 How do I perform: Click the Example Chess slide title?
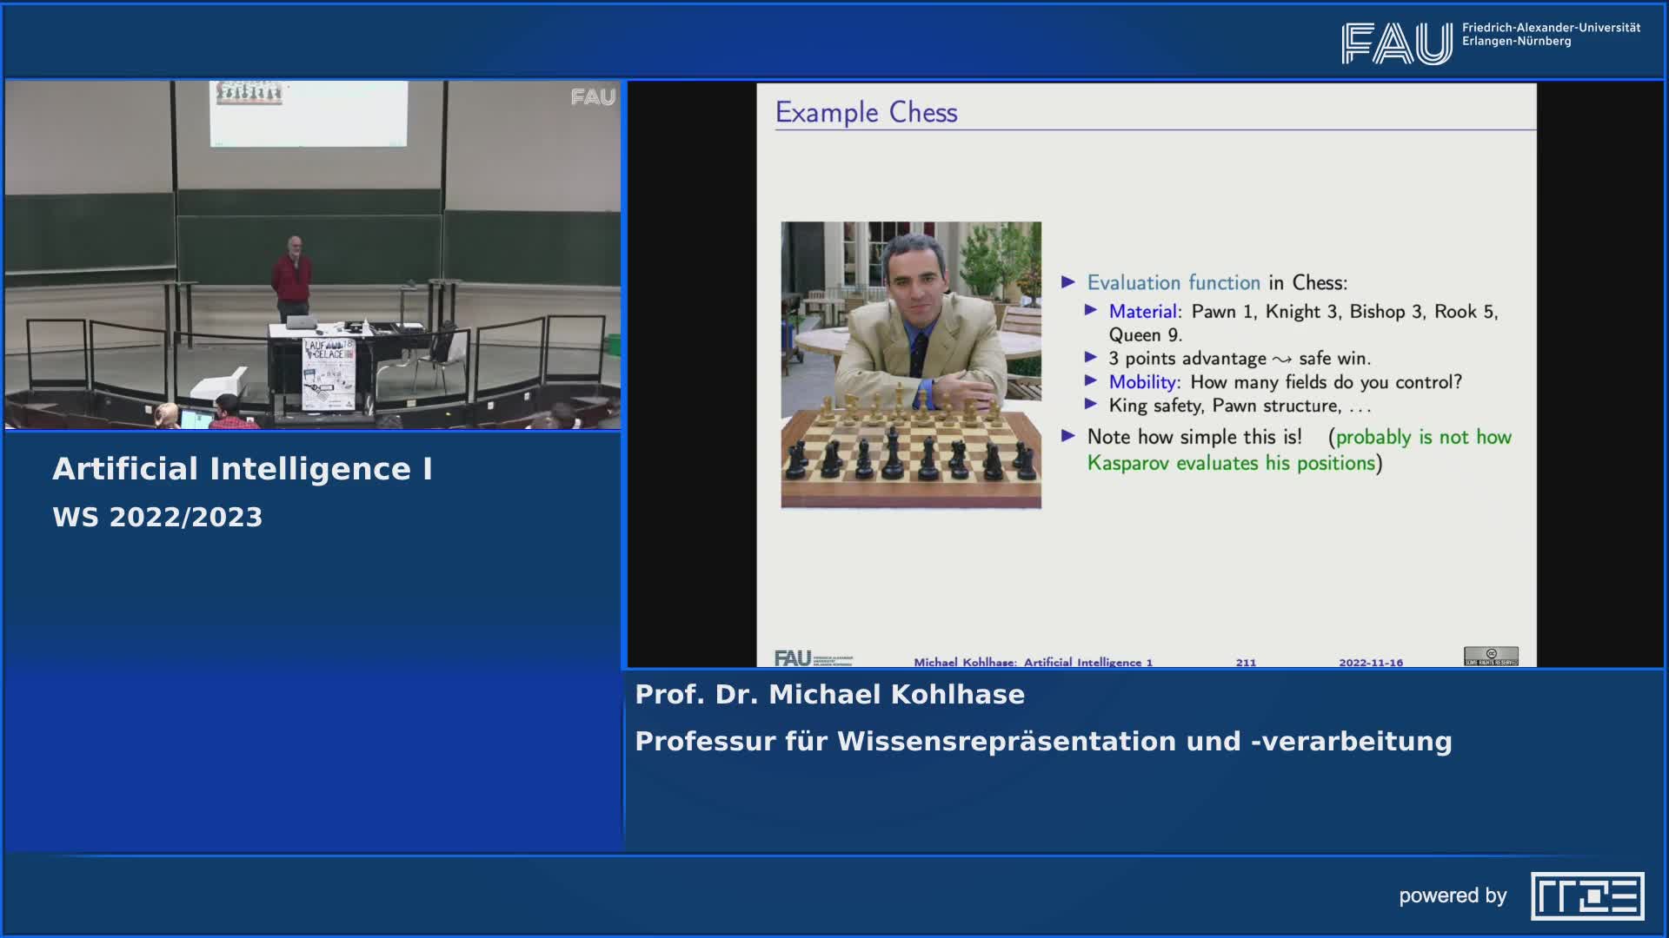point(866,113)
